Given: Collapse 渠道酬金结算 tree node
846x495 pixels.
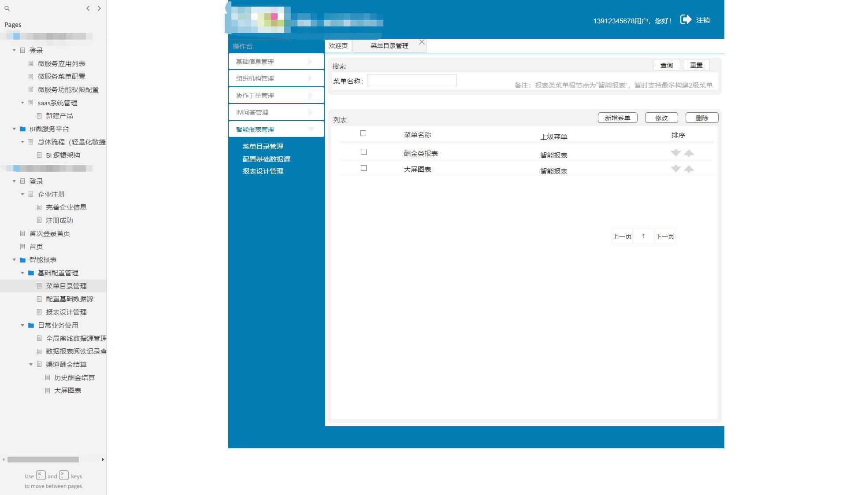Looking at the screenshot, I should click(x=31, y=365).
